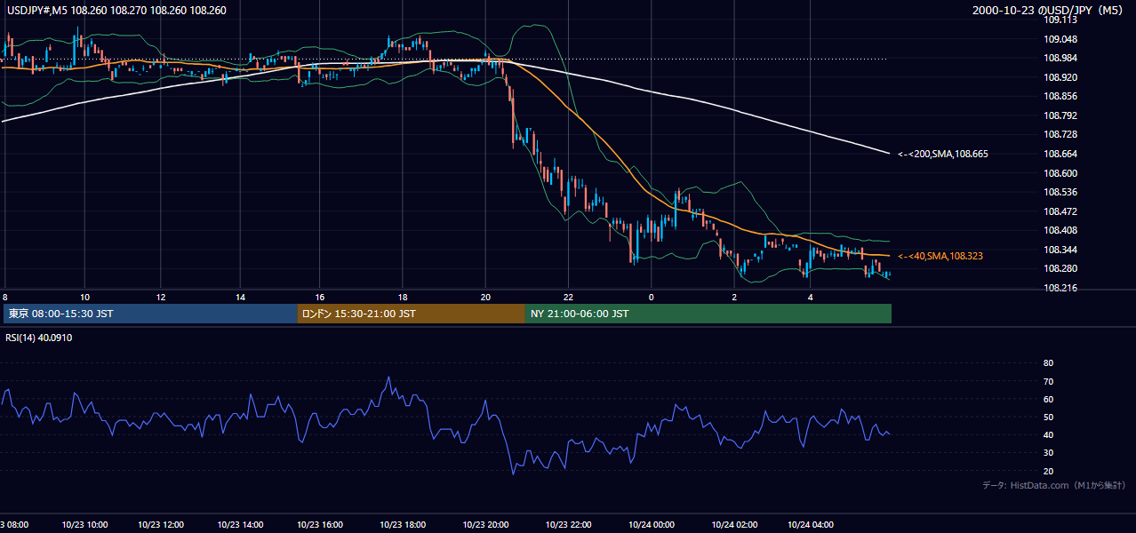Image resolution: width=1136 pixels, height=533 pixels.
Task: Click hour label 18 under the price chart
Action: point(403,297)
